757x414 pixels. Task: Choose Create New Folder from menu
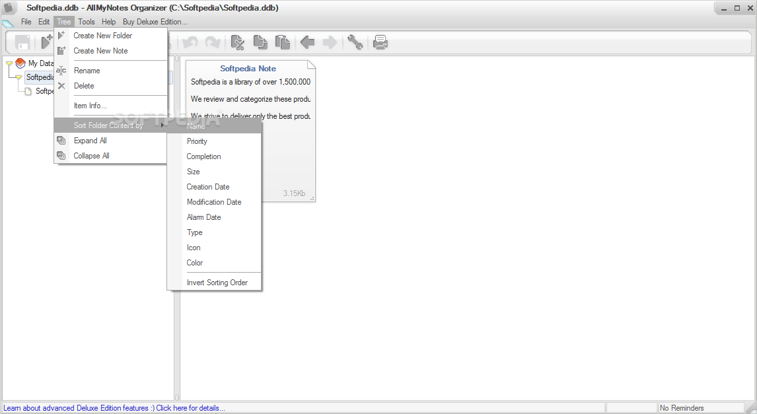tap(110, 36)
